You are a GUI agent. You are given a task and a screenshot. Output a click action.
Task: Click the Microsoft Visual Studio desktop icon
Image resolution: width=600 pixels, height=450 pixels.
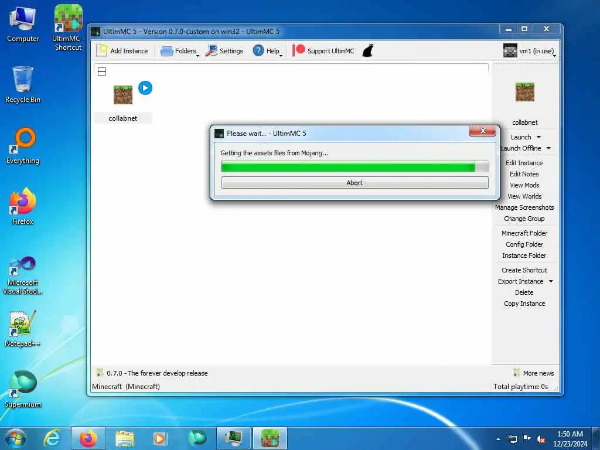pos(23,275)
